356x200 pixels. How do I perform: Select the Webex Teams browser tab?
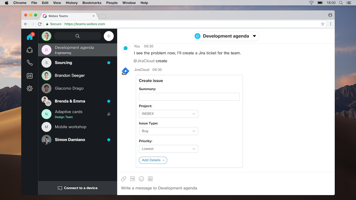[x=68, y=16]
